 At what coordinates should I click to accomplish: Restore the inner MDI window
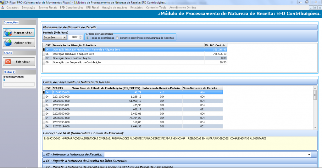(315, 8)
